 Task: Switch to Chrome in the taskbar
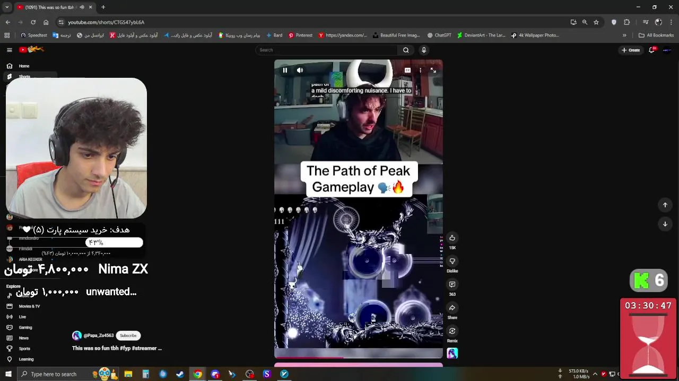[x=197, y=374]
